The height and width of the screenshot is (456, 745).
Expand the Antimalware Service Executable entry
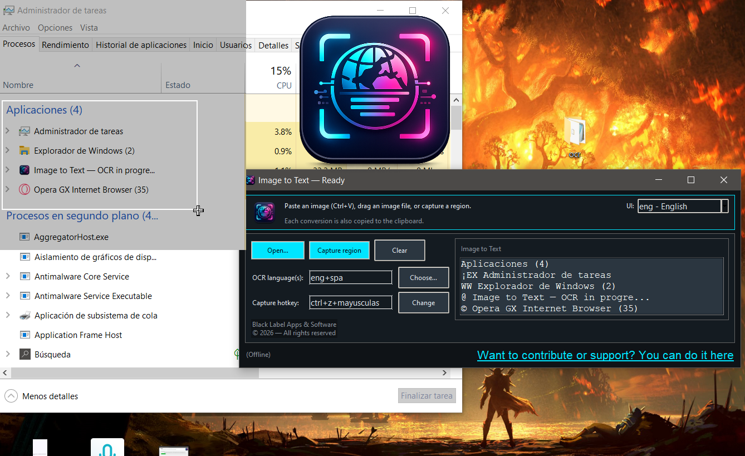[x=7, y=296]
